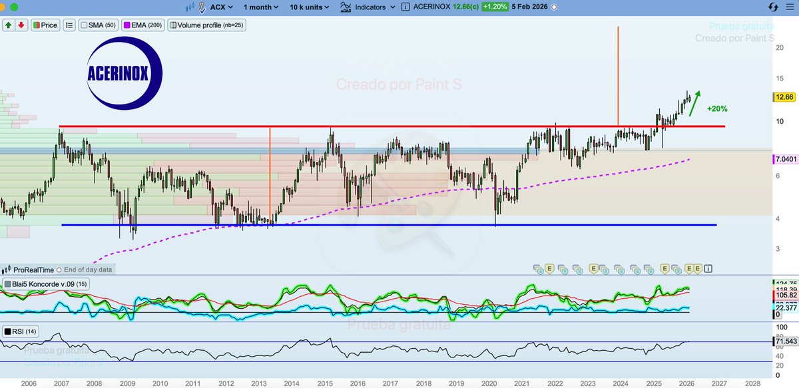799x388 pixels.
Task: Click the Volume profile icon
Action: (x=172, y=25)
